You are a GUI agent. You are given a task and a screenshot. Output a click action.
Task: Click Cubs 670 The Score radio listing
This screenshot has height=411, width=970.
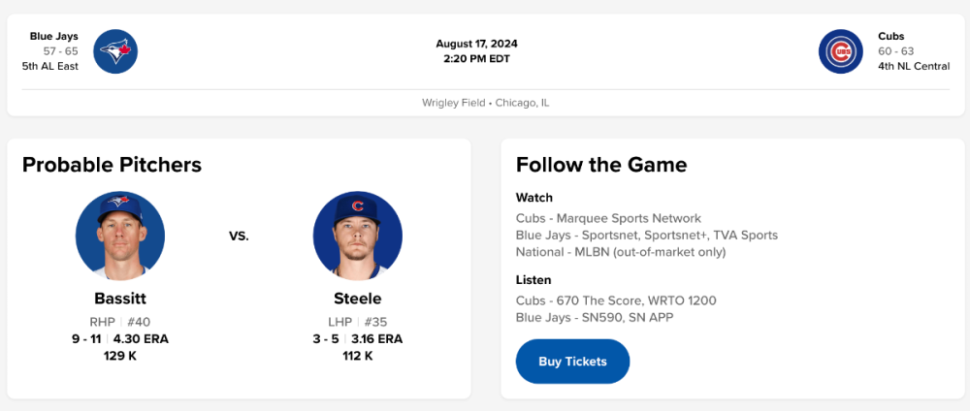tap(616, 300)
